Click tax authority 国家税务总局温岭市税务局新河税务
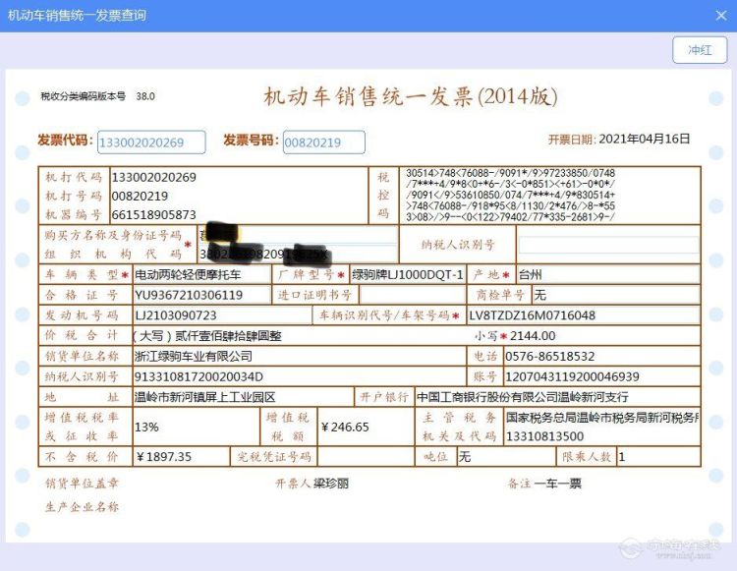 tap(602, 418)
